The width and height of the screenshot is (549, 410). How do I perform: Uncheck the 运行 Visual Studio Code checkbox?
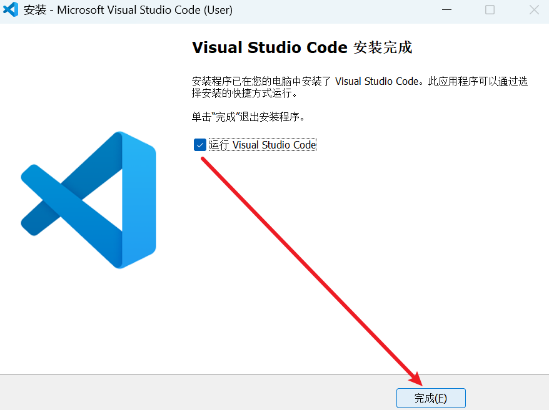coord(200,145)
